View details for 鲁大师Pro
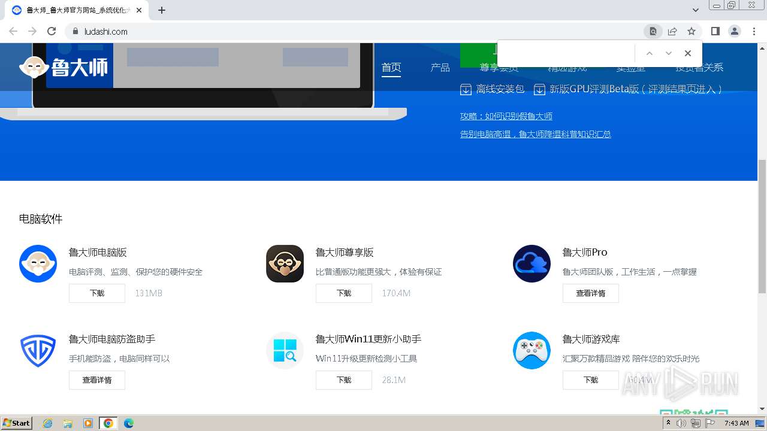The image size is (767, 431). click(x=591, y=293)
